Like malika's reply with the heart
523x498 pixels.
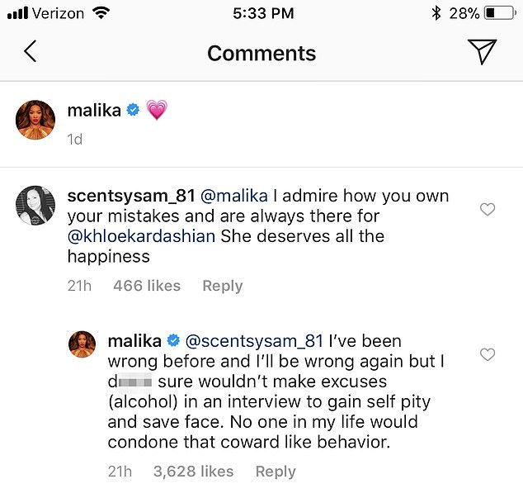pyautogui.click(x=488, y=354)
